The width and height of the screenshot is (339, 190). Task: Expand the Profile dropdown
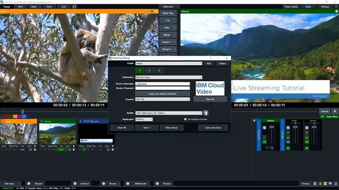[201, 63]
